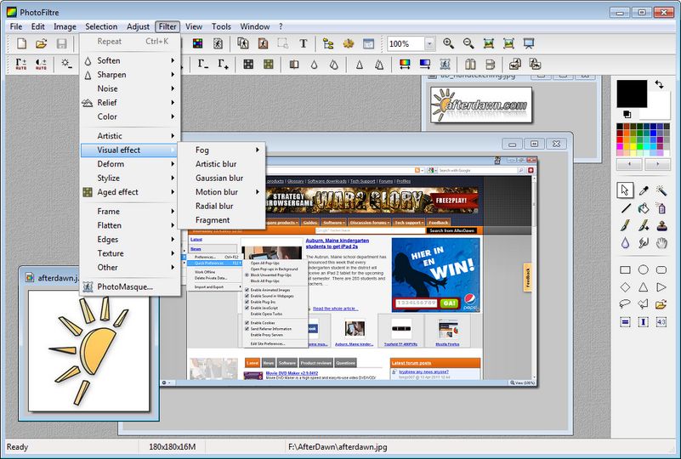
Task: Show next palette colors with right arrow
Action: 657,164
